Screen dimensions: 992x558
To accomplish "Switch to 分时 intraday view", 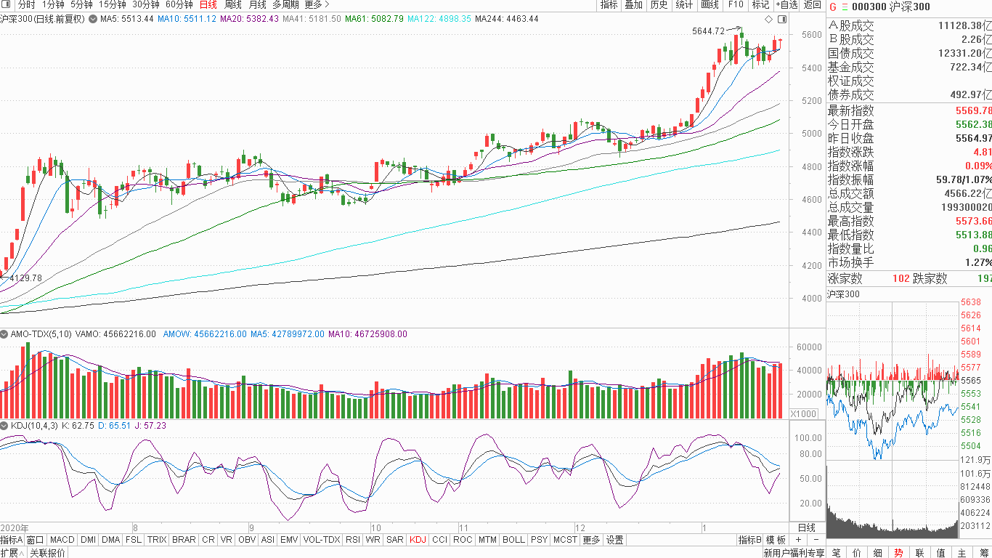I will point(26,5).
